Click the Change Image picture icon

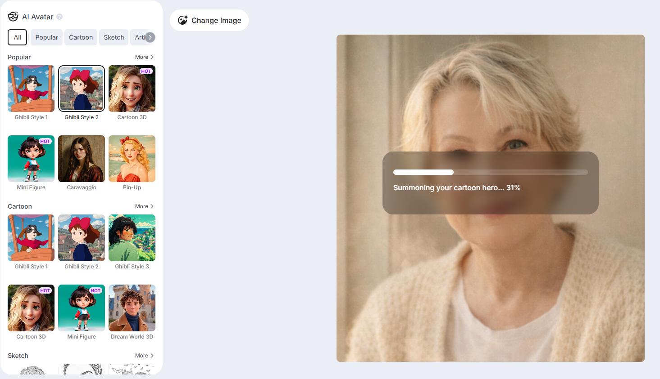[x=182, y=20]
